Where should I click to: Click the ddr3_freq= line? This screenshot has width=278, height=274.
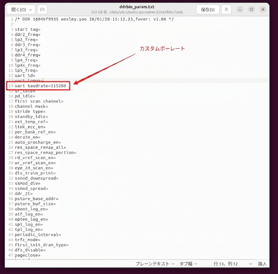coord(28,45)
